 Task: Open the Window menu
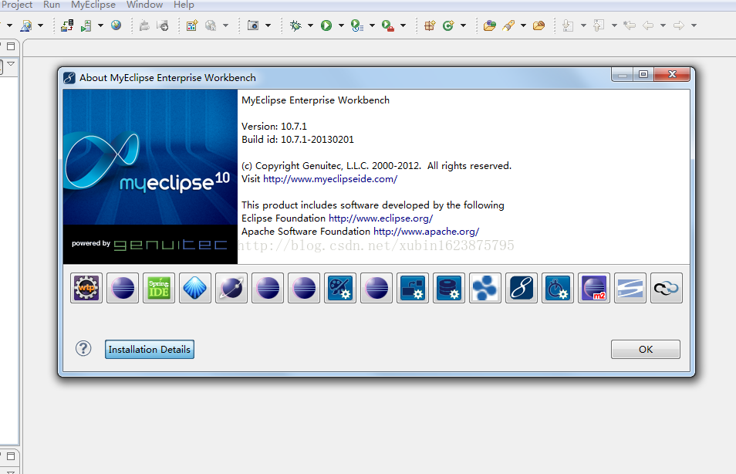(144, 5)
